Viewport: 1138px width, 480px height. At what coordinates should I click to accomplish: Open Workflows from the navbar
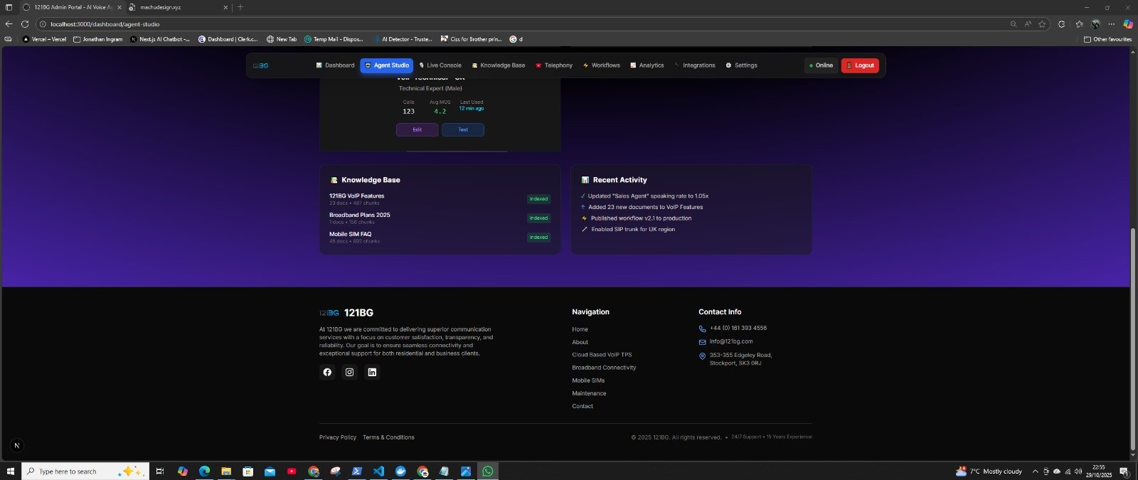pos(602,65)
